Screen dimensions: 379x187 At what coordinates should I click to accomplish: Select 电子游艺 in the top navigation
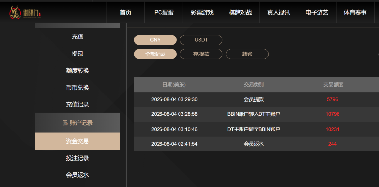pyautogui.click(x=317, y=13)
